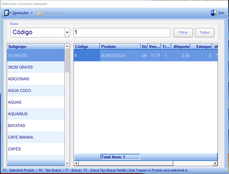The height and width of the screenshot is (174, 229).
Task: Select the CAFES subgroup
Action: click(36, 149)
